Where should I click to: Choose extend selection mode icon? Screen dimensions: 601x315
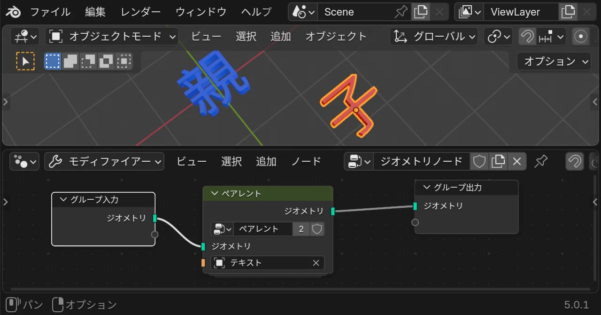pos(71,61)
